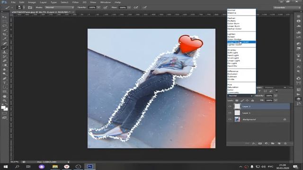Select the Move tool

coord(4,17)
